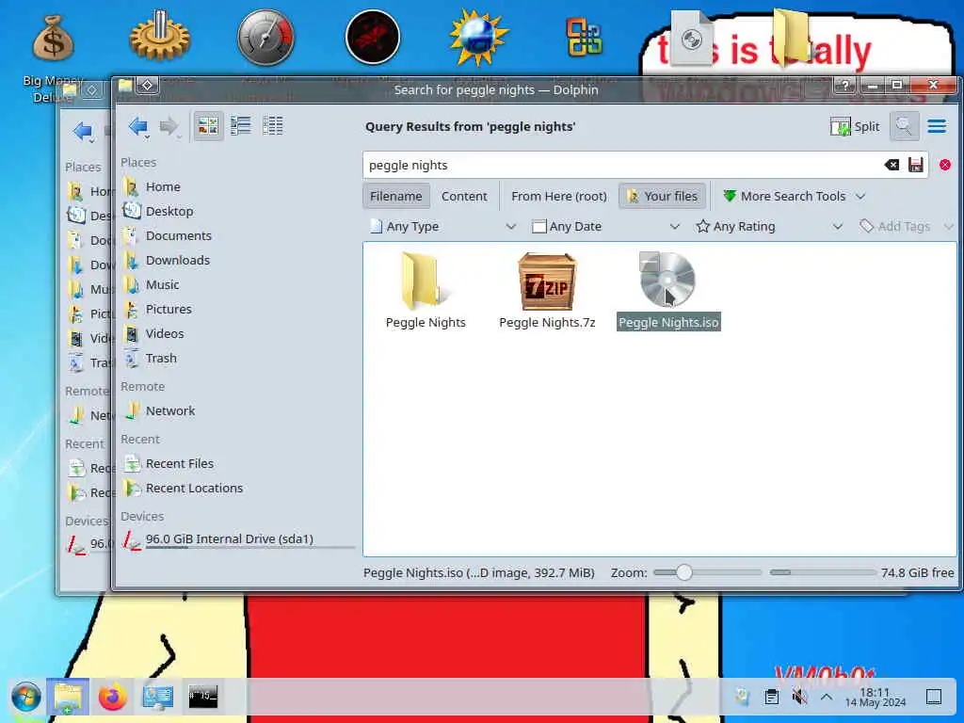Viewport: 964px width, 723px height.
Task: Switch to Icons view mode
Action: point(208,126)
